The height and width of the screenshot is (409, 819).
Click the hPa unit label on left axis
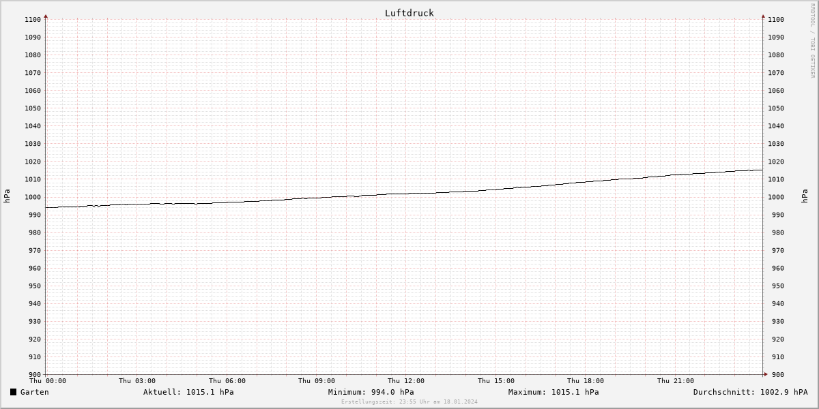coord(8,196)
